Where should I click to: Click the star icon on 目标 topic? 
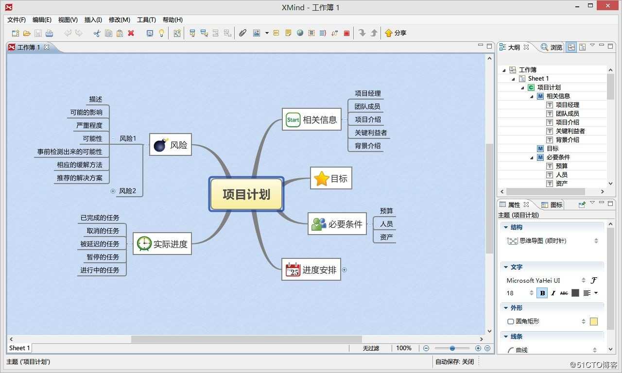point(321,178)
